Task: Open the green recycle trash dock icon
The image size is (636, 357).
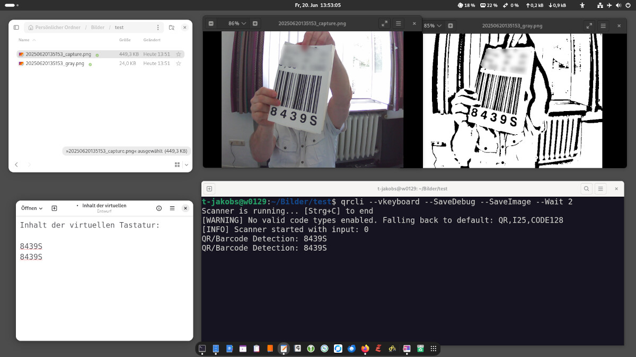Action: pyautogui.click(x=420, y=349)
